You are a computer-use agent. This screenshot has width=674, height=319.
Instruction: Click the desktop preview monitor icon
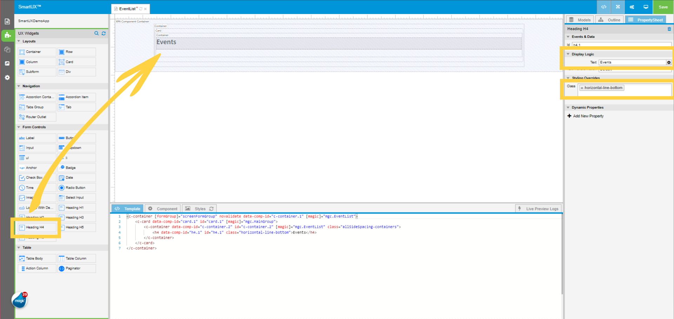pyautogui.click(x=646, y=7)
